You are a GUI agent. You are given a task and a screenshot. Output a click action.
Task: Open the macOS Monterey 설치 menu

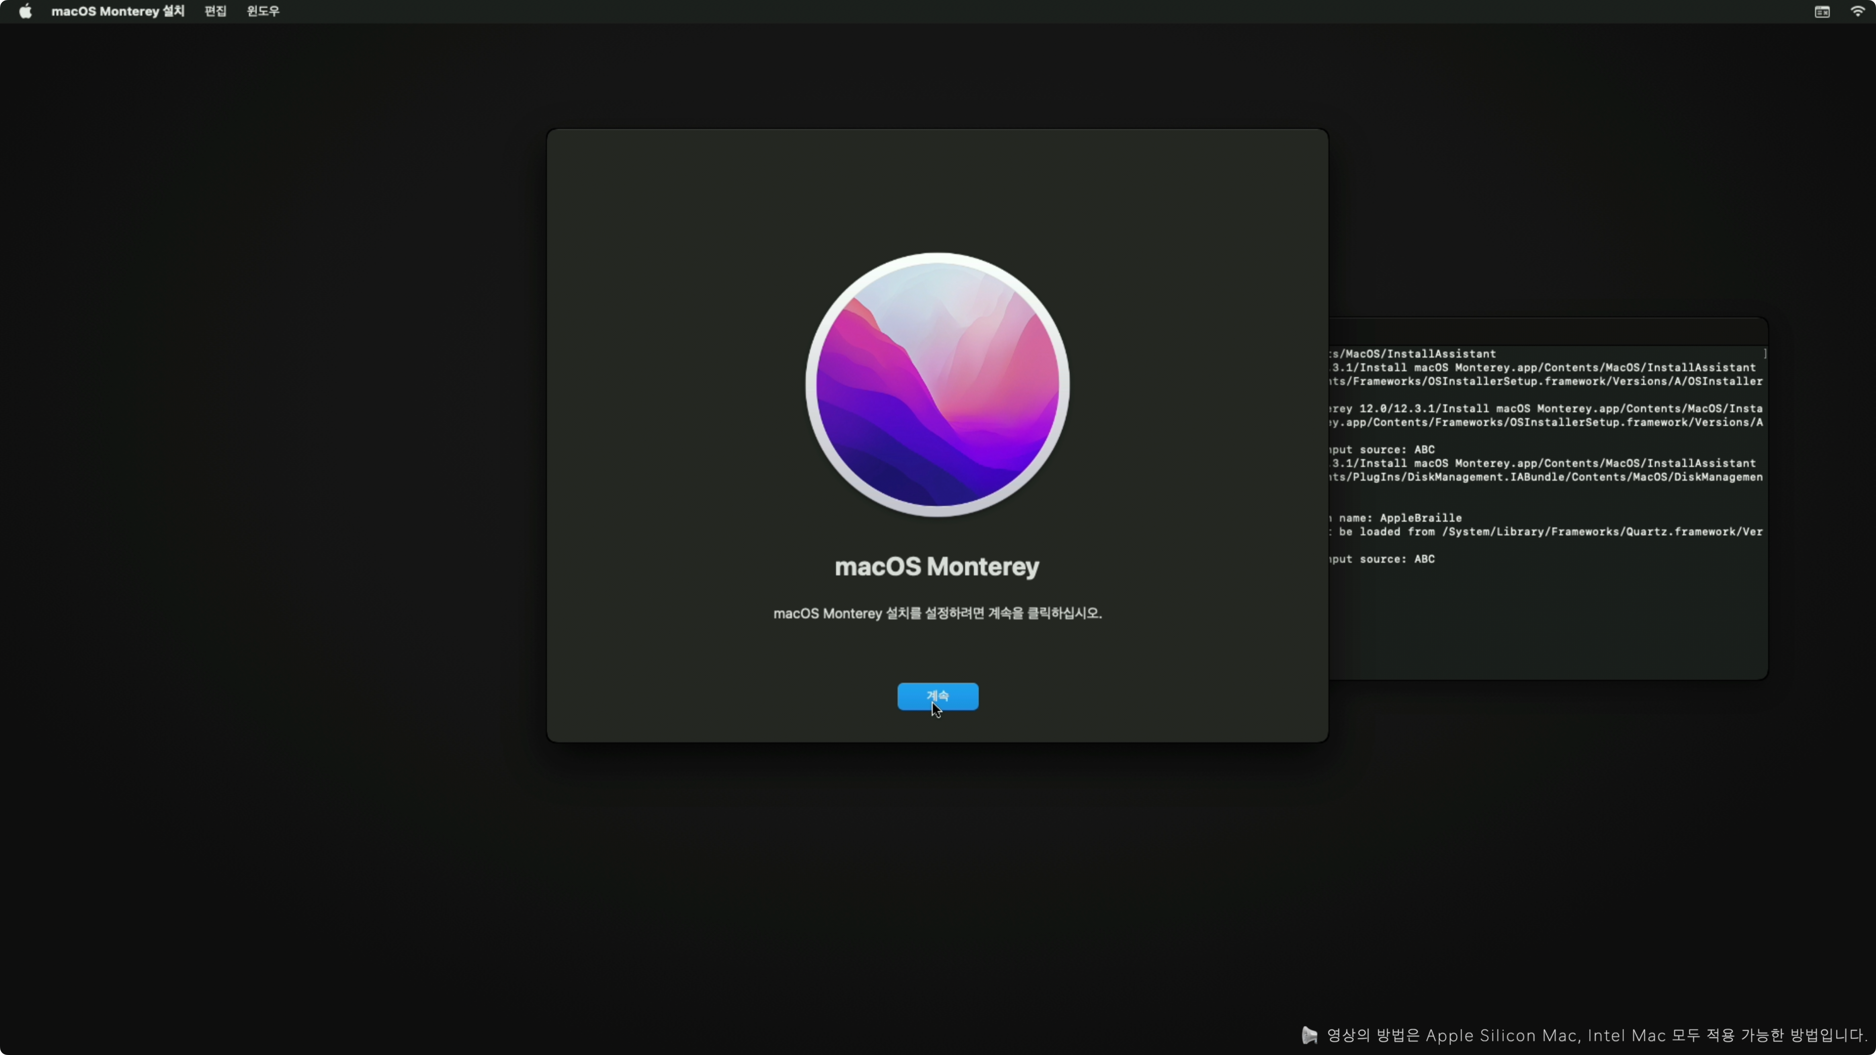click(117, 11)
